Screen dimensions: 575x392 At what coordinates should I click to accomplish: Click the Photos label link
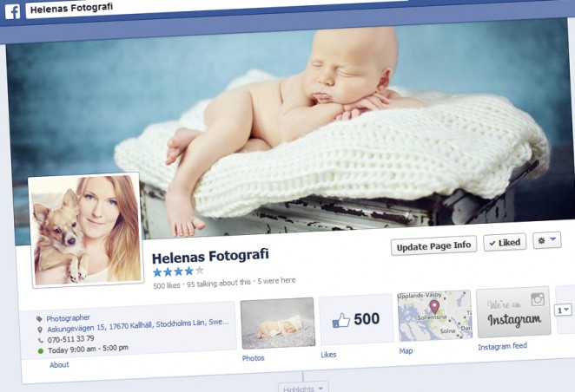253,358
